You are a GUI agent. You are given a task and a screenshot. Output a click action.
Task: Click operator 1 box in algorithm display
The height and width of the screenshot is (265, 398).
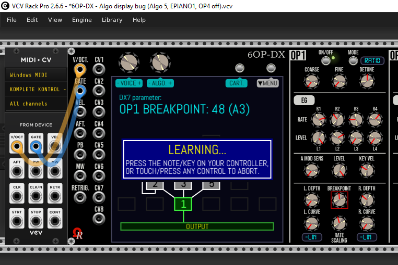click(x=183, y=204)
